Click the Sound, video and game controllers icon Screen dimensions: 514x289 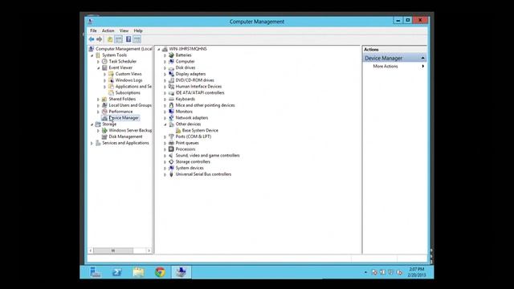[171, 155]
